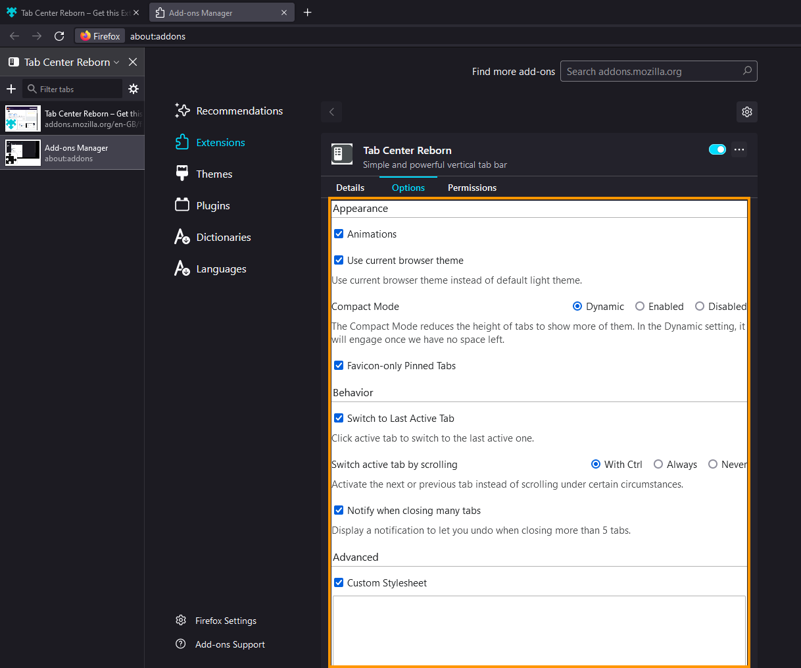Viewport: 801px width, 668px height.
Task: Click the Tab Center Reborn extension icon
Action: click(x=342, y=154)
